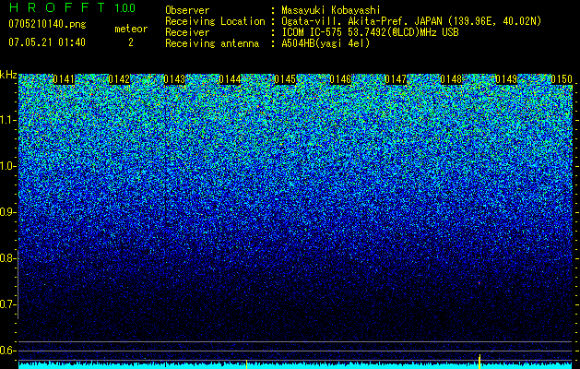Click the 0145 time marker
The width and height of the screenshot is (580, 369).
285,79
